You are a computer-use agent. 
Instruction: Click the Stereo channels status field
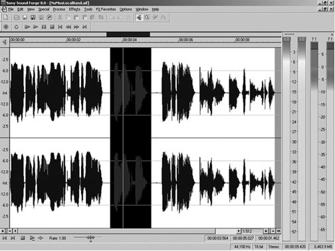point(273,246)
